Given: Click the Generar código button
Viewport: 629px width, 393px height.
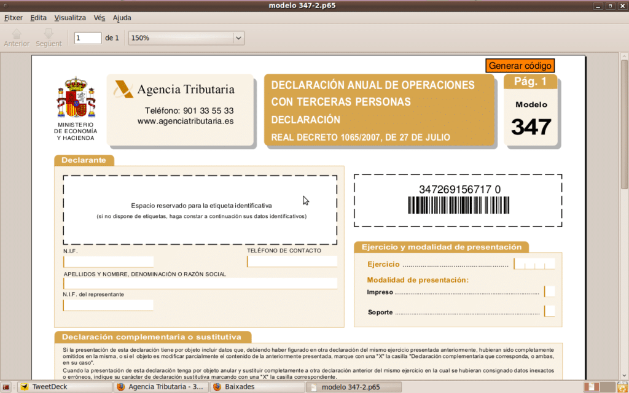Looking at the screenshot, I should pos(520,66).
